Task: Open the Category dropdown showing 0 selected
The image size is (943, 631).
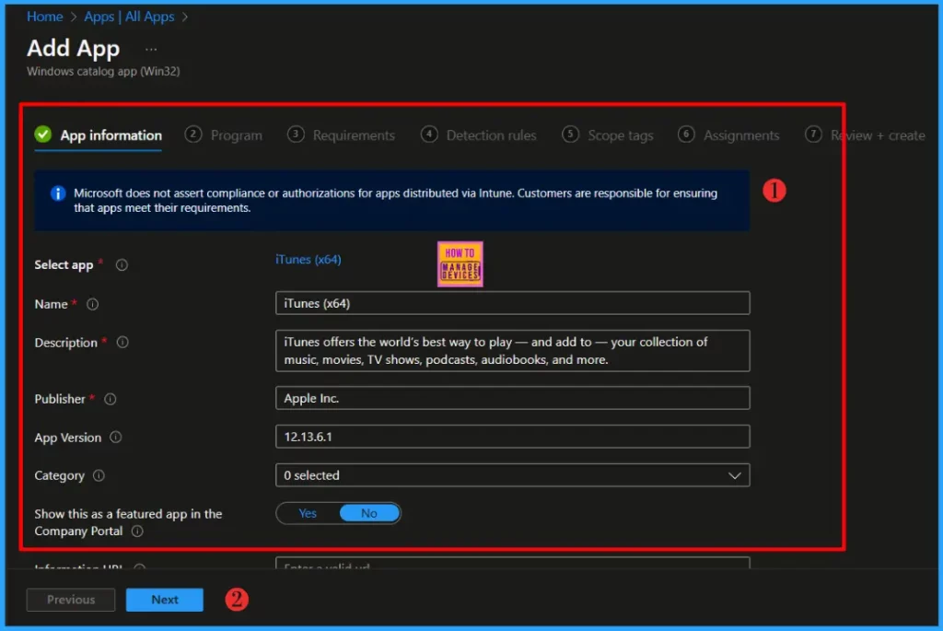Action: 512,475
